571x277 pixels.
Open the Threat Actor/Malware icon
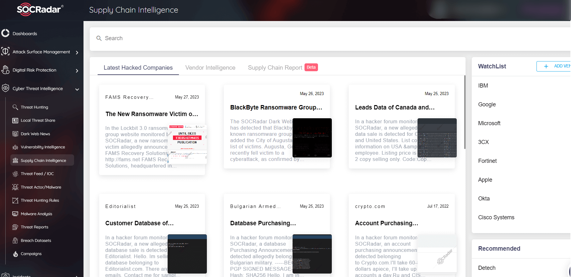click(15, 187)
